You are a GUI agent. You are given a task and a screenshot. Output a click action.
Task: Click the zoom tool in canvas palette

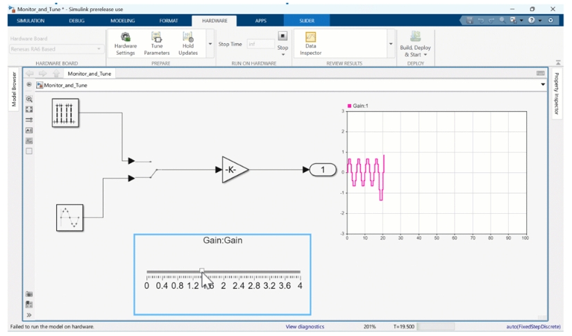point(29,99)
